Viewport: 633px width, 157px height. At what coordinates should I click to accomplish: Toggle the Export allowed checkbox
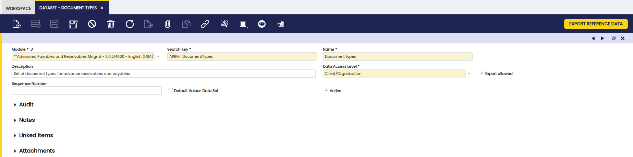(x=482, y=74)
